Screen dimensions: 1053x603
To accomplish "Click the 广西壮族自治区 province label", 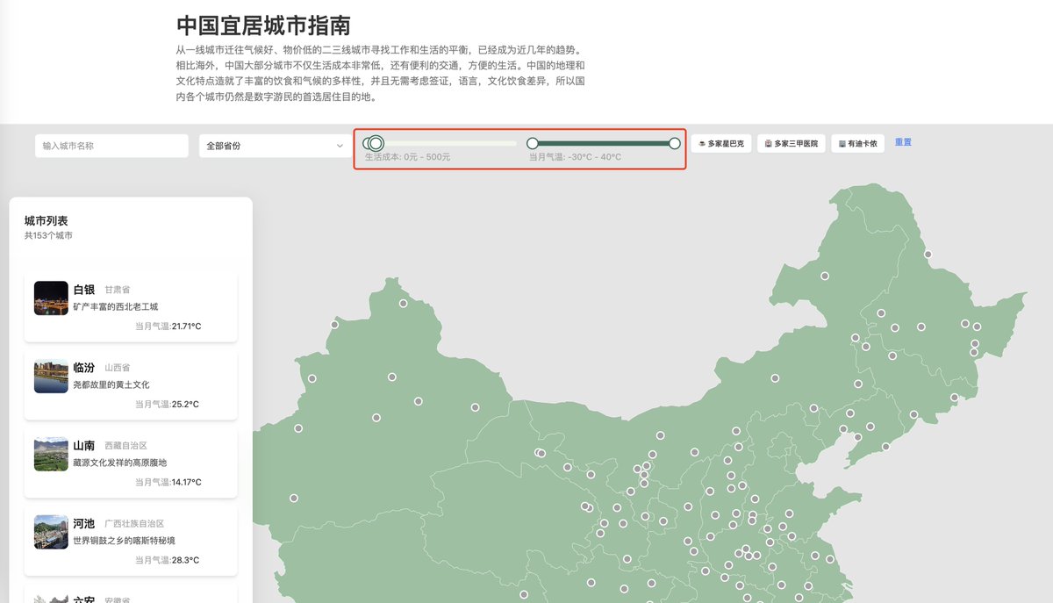I will click(x=134, y=524).
